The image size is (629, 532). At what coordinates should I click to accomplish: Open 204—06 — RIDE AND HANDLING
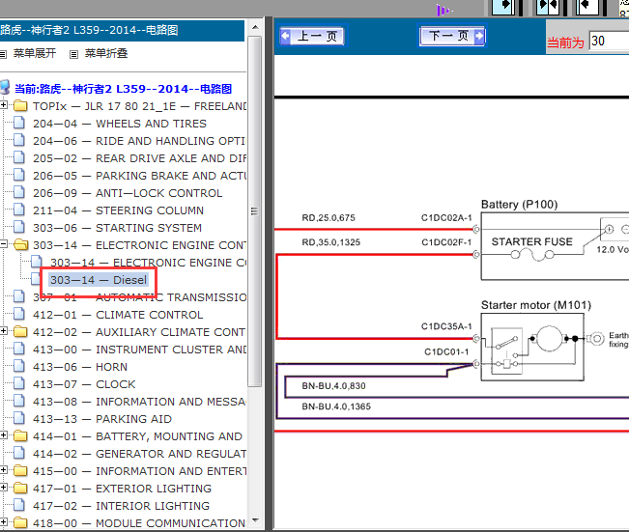coord(139,141)
